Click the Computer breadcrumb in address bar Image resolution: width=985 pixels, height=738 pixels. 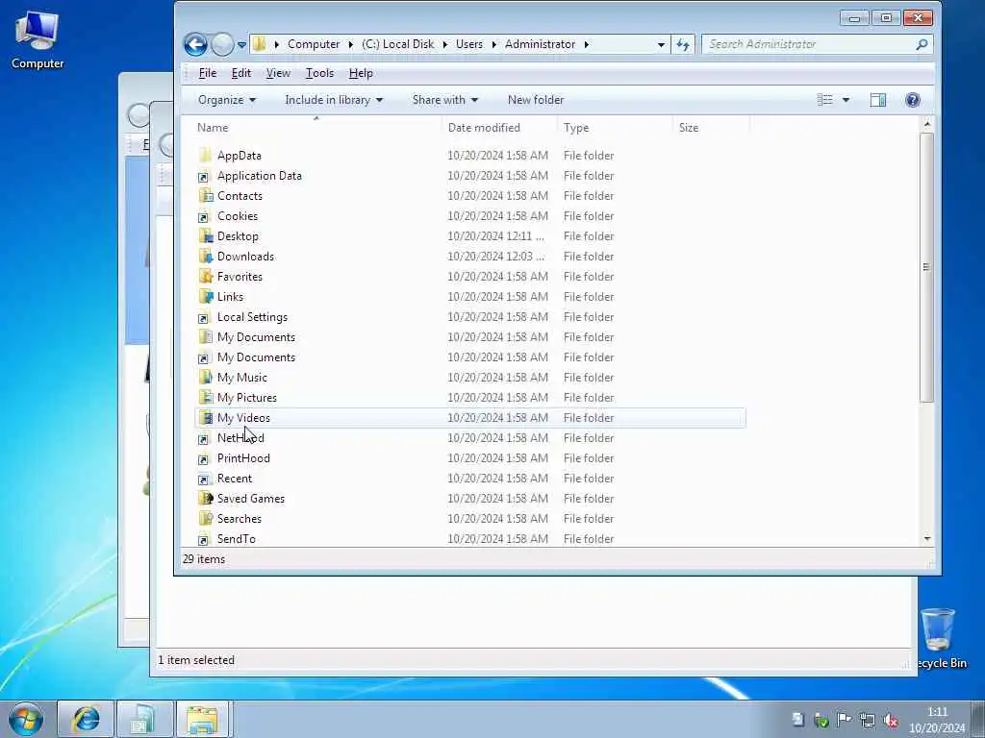click(x=314, y=44)
